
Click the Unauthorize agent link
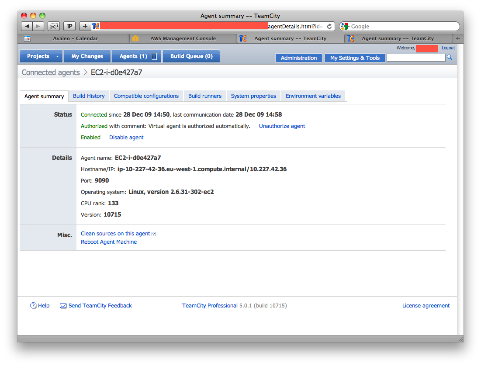click(x=282, y=126)
